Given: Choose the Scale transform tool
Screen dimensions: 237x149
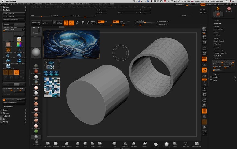Looking at the screenshot, I should (82, 23).
